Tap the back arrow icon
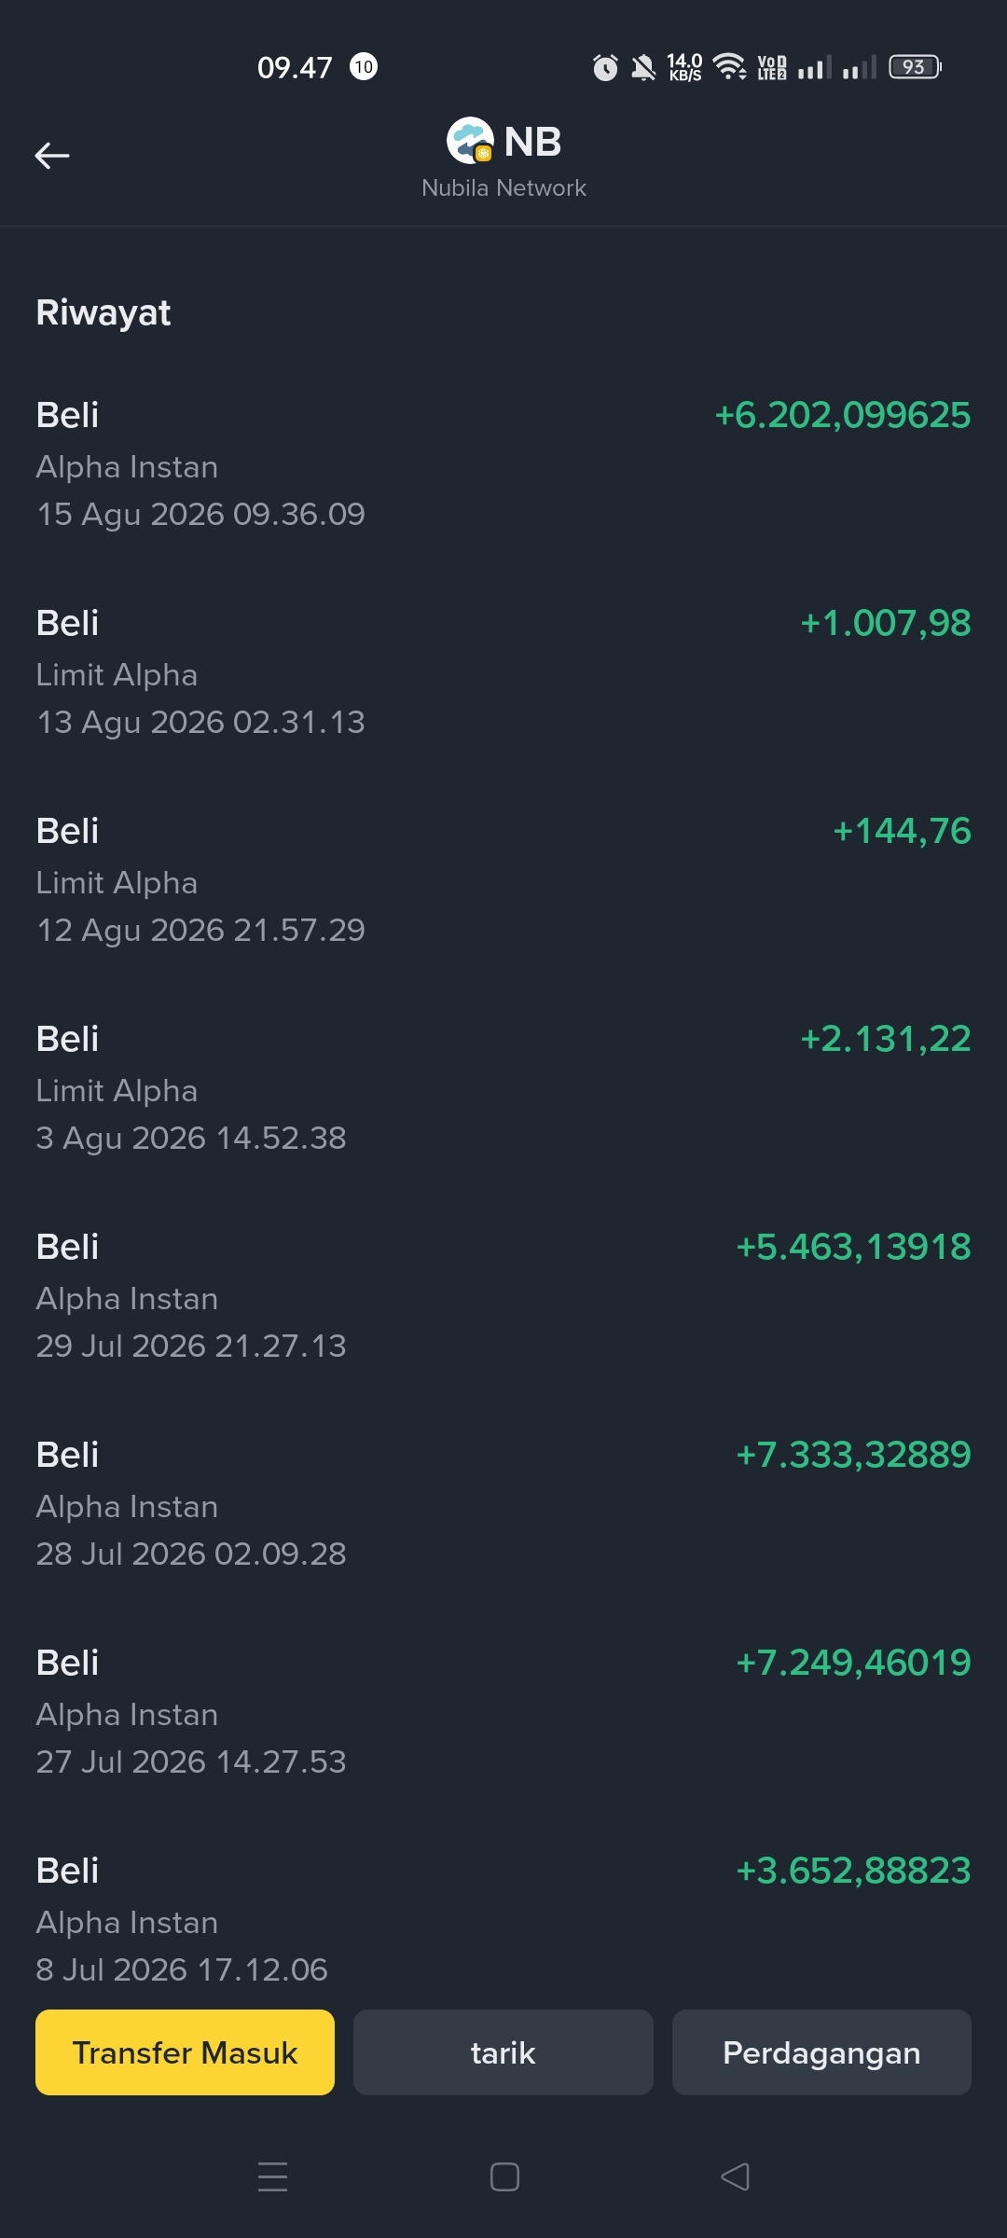The height and width of the screenshot is (2238, 1007). tap(52, 155)
